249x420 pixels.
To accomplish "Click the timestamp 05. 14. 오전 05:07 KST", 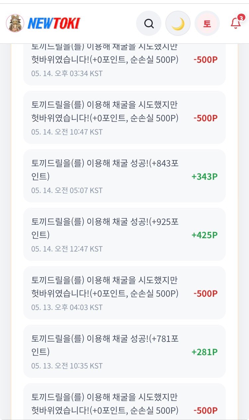I will click(67, 190).
